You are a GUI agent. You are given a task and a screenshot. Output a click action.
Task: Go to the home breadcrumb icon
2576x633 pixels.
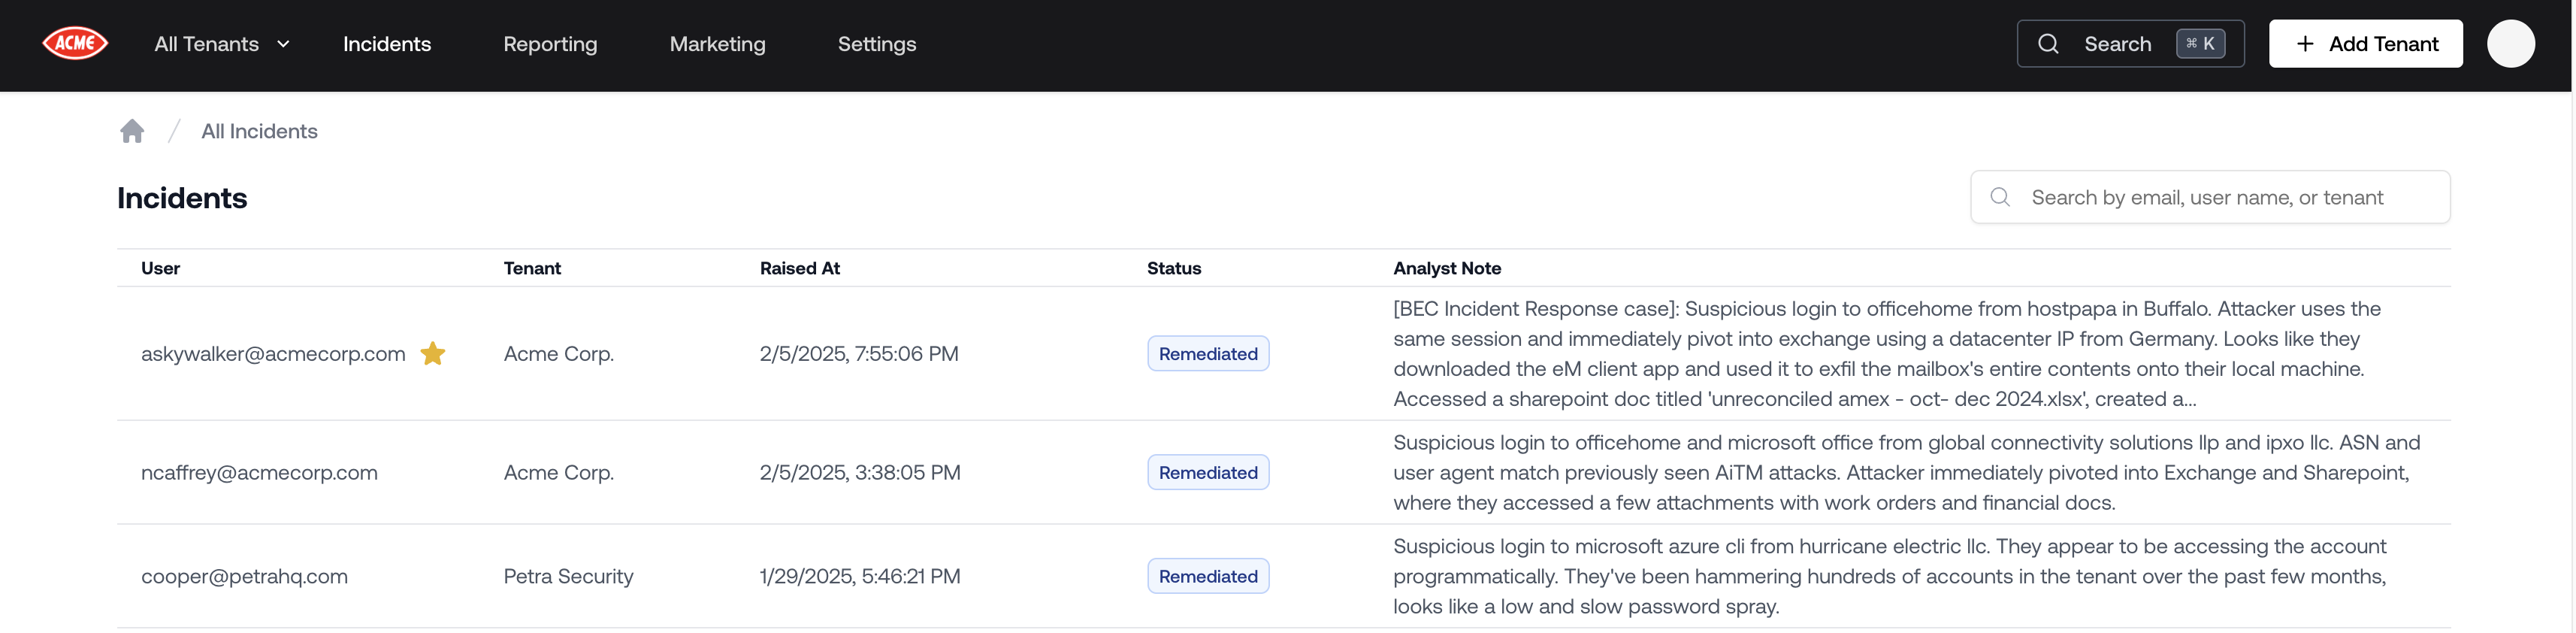click(132, 131)
